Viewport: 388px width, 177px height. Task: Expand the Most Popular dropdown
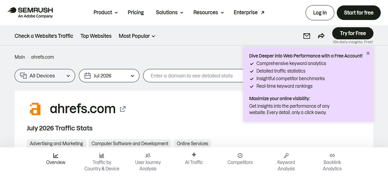(137, 36)
